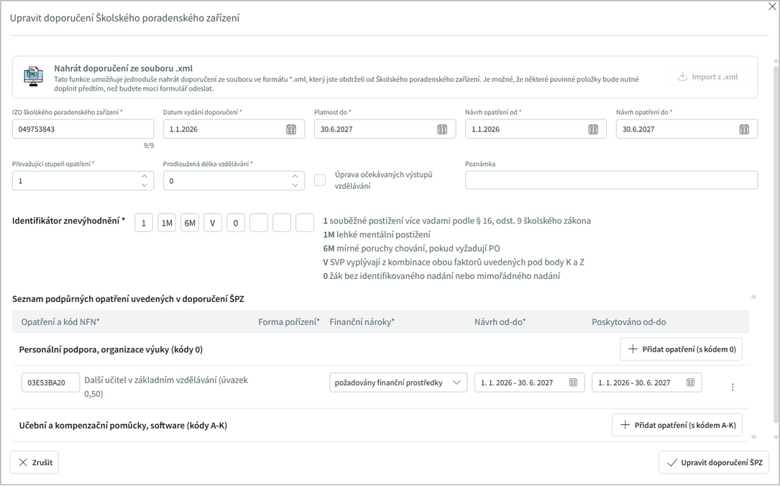Screen dimensions: 780x486
Task: Decrease Prodloužená délka vzdělávání value
Action: coord(295,185)
